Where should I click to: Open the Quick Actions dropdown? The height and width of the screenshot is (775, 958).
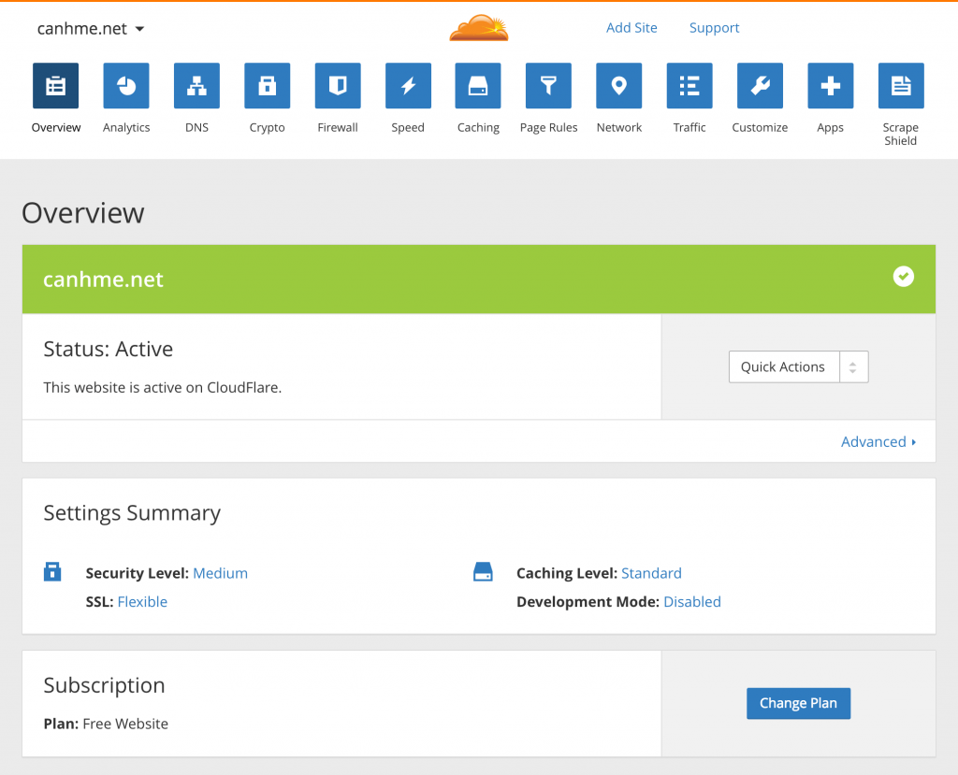coord(798,367)
